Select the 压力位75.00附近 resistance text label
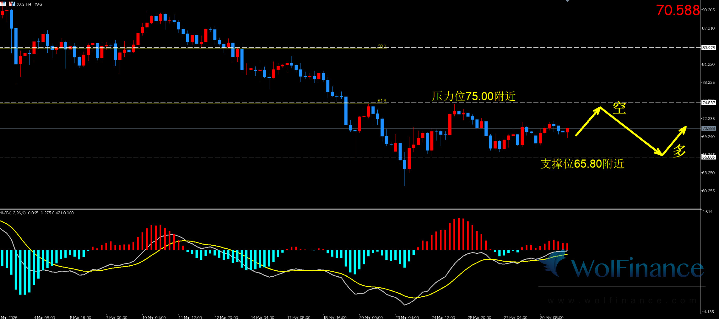The image size is (719, 319). (x=473, y=96)
